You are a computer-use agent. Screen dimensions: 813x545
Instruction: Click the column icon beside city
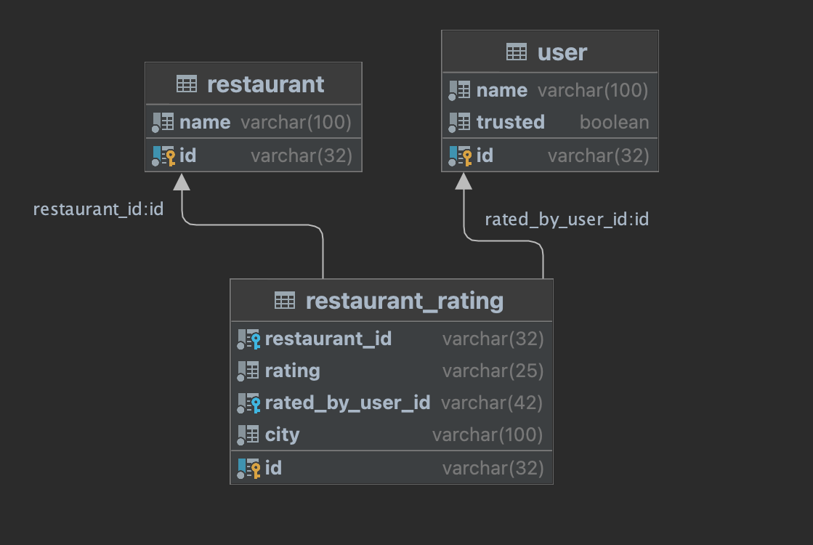coord(248,435)
